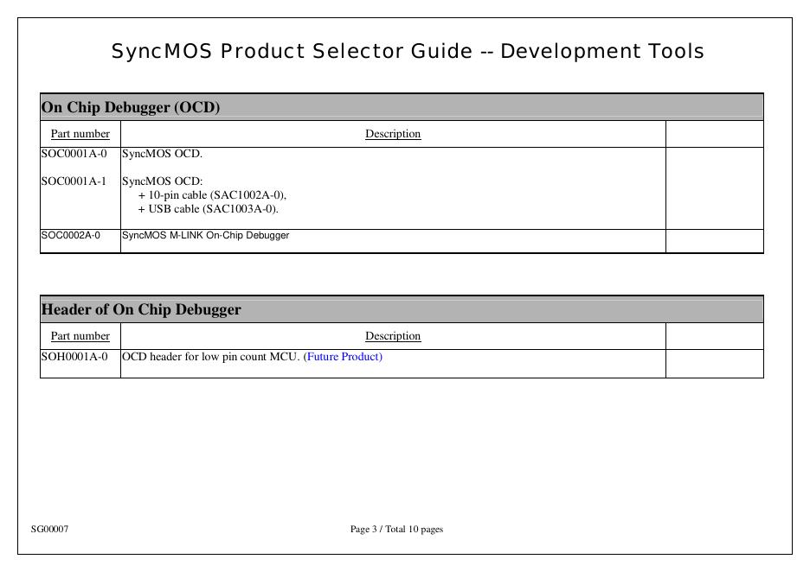Click the blue (Future Product) text
810x572 pixels.
point(343,356)
